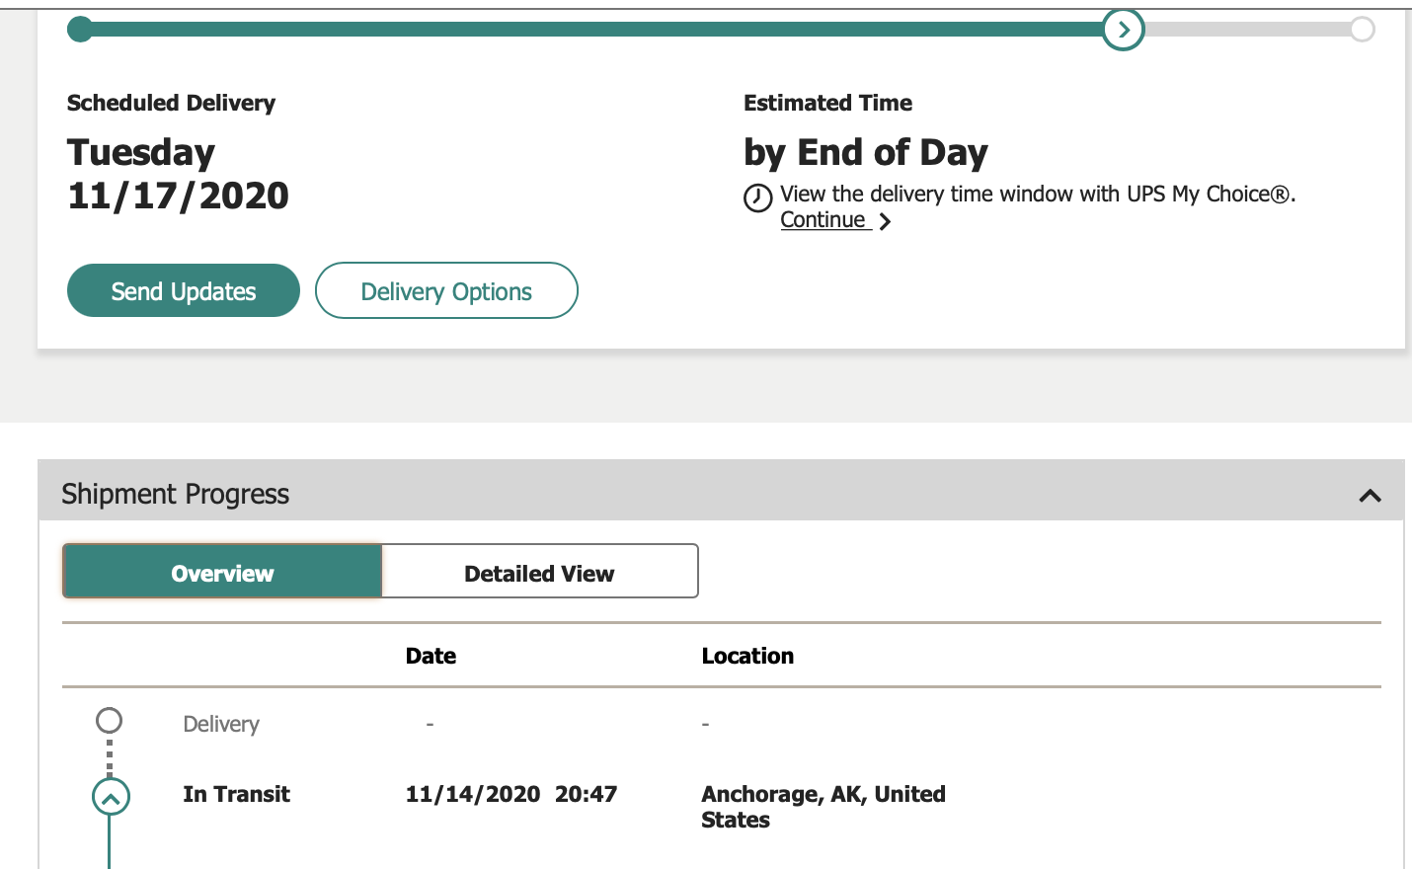Click the end circle of the progress bar
The image size is (1412, 869).
[x=1362, y=30]
